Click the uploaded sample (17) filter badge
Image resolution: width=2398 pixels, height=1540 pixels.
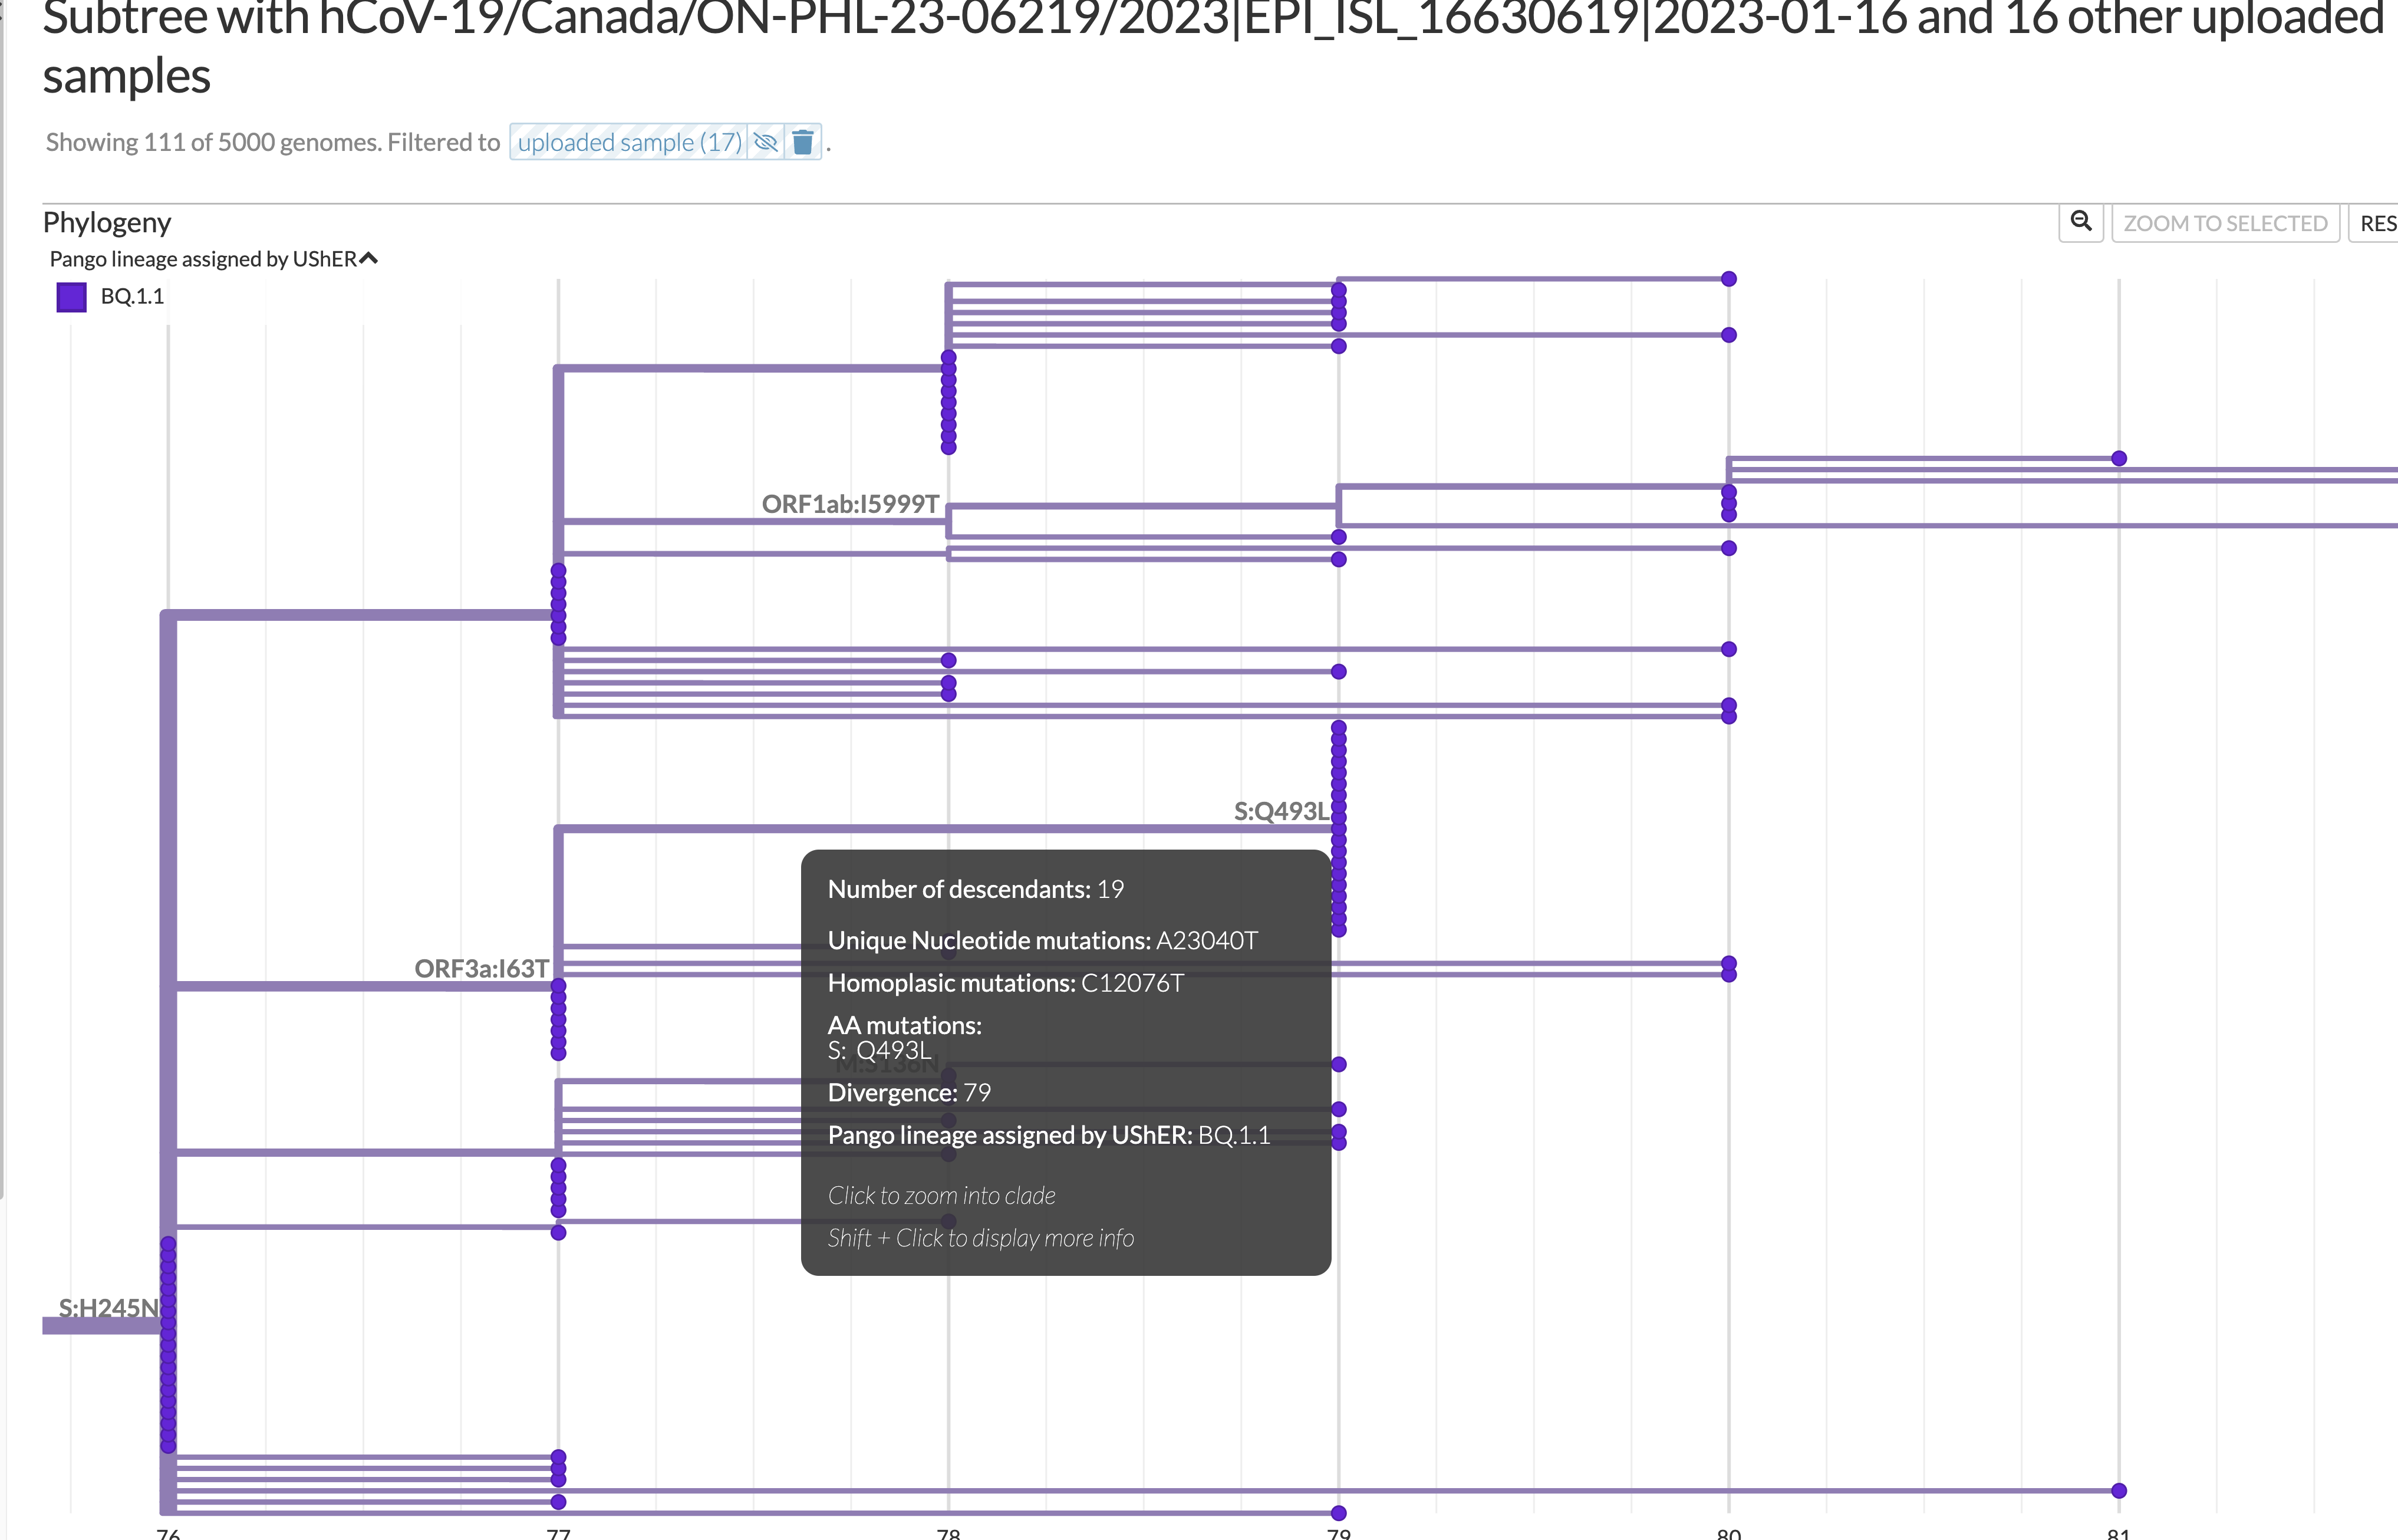[x=630, y=142]
